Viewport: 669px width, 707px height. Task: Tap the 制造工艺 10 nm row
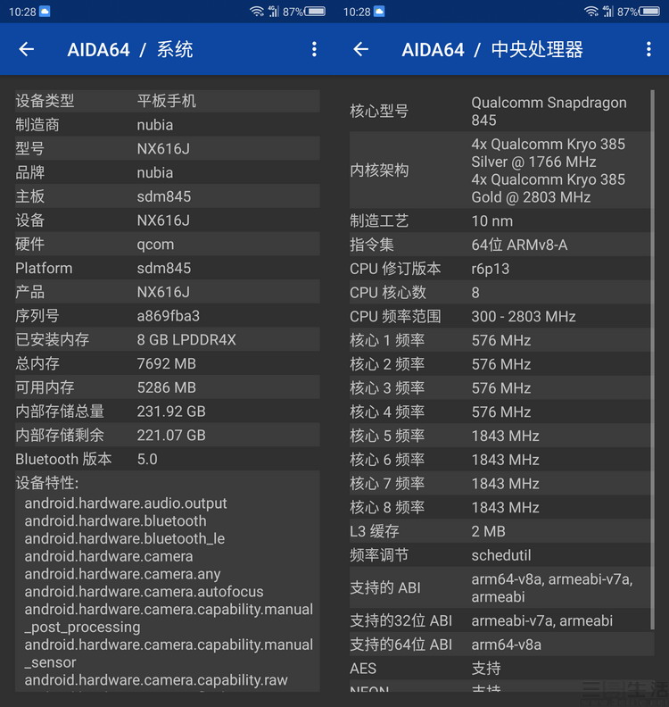500,221
